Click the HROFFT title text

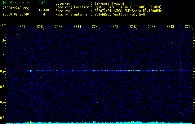click(x=19, y=2)
